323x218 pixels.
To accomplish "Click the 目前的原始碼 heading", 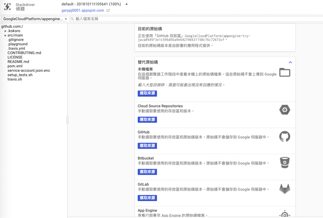I will coord(150,29).
